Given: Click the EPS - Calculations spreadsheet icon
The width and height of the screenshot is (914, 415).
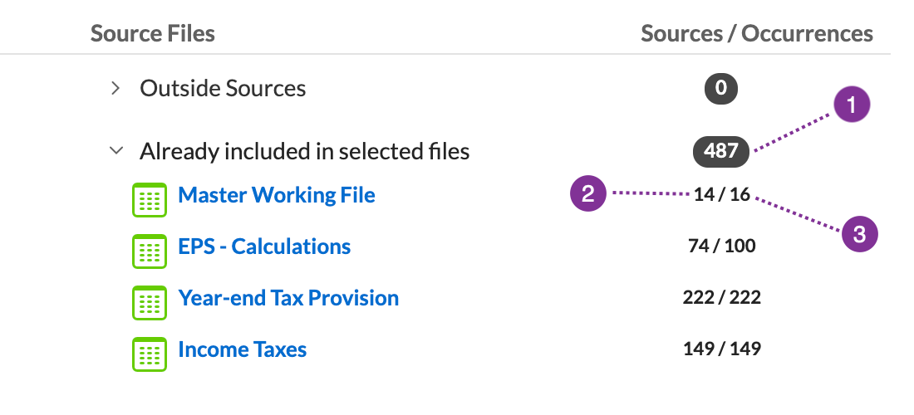Looking at the screenshot, I should [x=150, y=251].
